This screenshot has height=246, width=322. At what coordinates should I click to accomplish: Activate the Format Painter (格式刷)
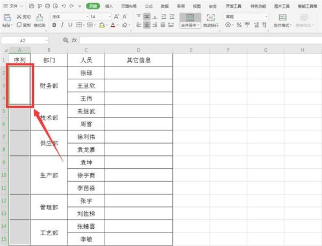point(39,20)
